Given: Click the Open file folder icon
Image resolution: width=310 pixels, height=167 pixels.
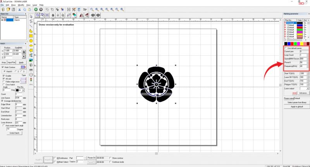Looking at the screenshot, I should [8, 9].
